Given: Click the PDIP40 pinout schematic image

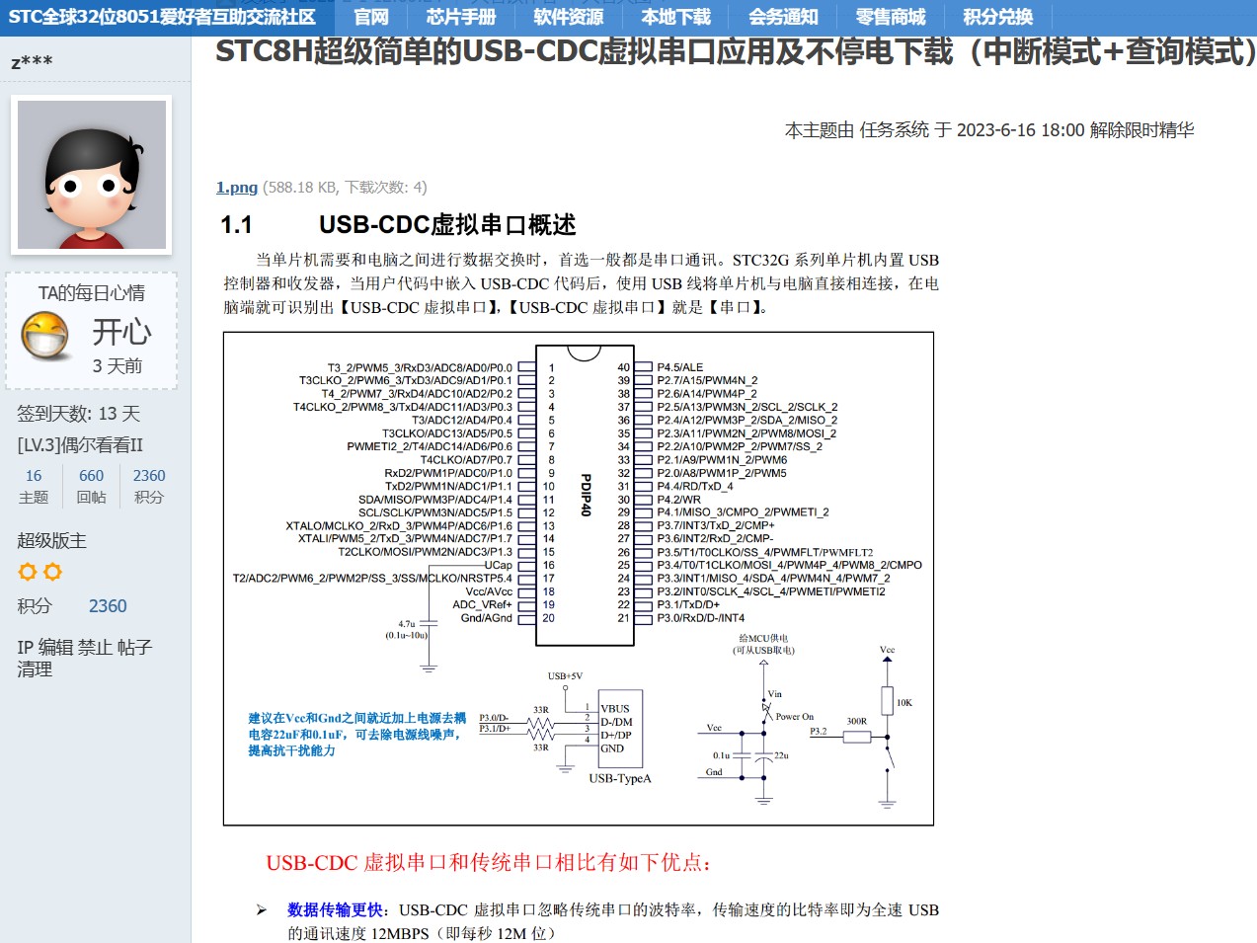Looking at the screenshot, I should pyautogui.click(x=579, y=579).
